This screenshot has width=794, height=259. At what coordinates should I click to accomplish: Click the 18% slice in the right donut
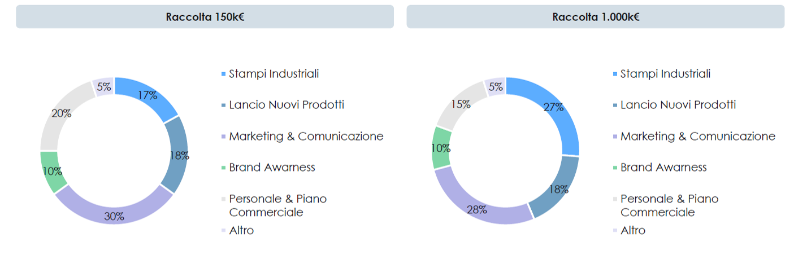[x=559, y=190]
